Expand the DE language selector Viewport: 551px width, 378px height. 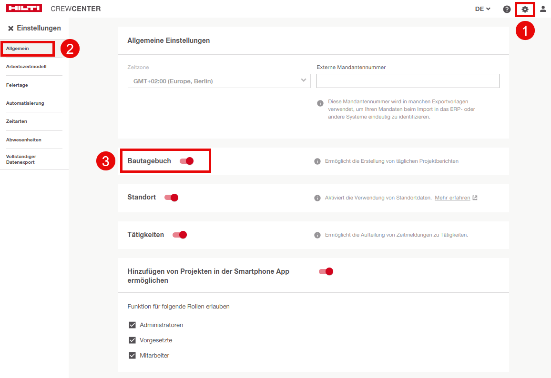(x=482, y=9)
